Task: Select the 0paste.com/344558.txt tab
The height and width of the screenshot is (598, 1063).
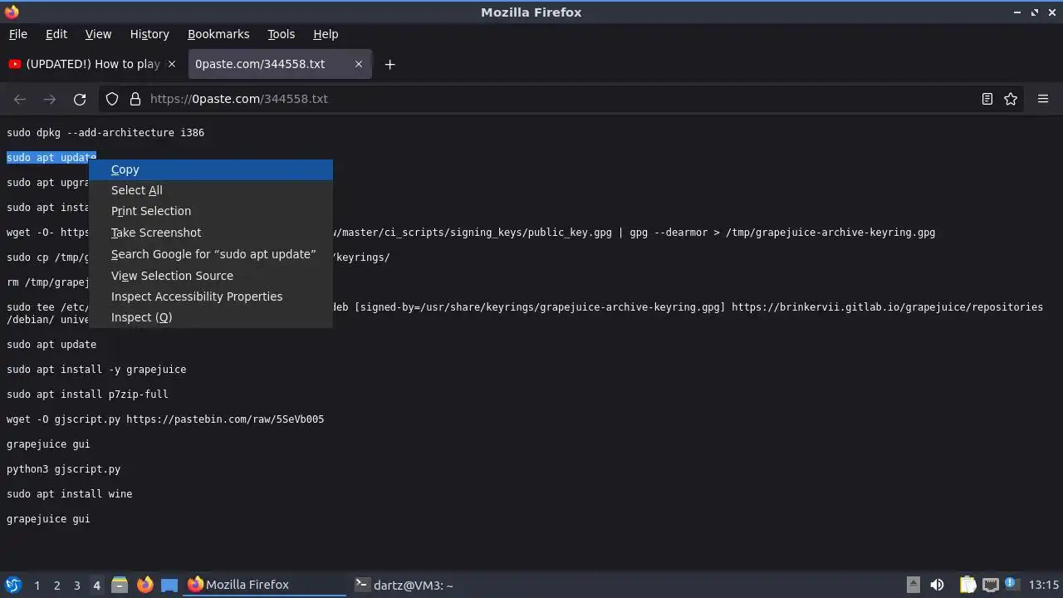Action: point(279,64)
